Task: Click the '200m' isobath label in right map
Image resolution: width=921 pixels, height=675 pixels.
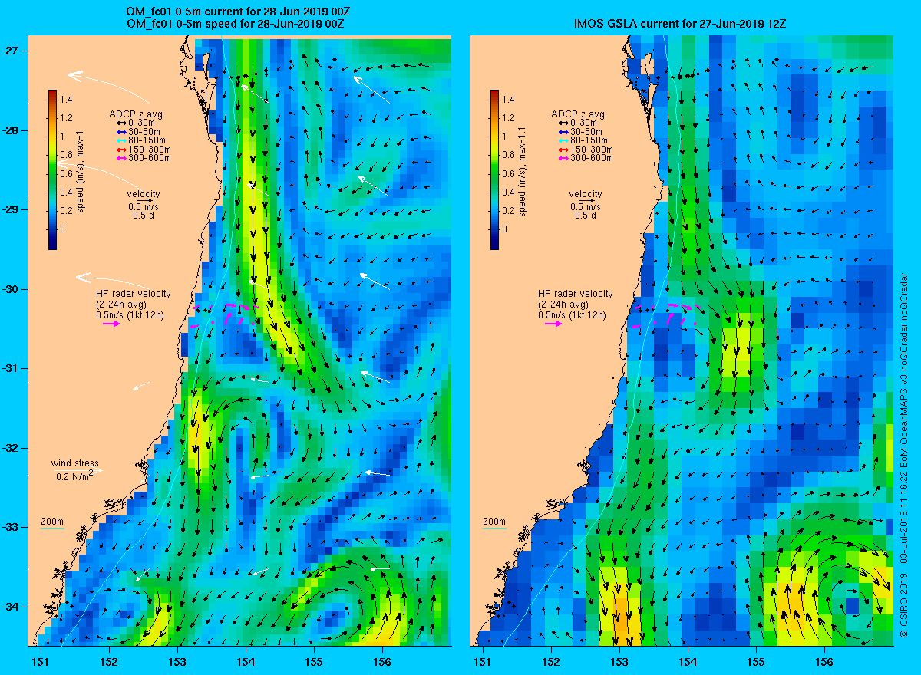Action: (x=494, y=522)
